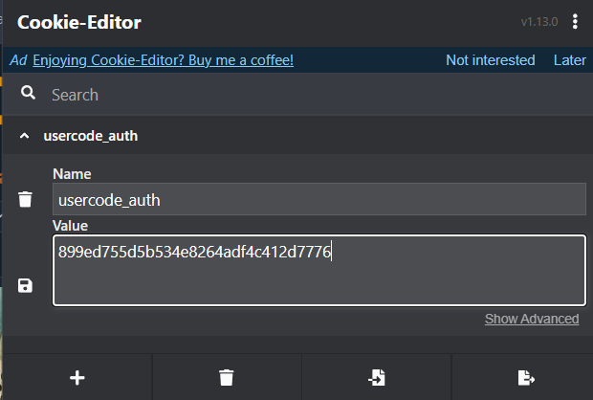The image size is (593, 400).
Task: Collapse the usercode_auth cookie entry
Action: pos(24,136)
